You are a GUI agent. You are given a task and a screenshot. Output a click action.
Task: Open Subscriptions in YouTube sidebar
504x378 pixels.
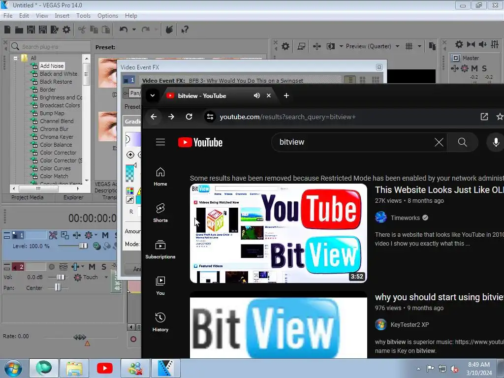160,250
